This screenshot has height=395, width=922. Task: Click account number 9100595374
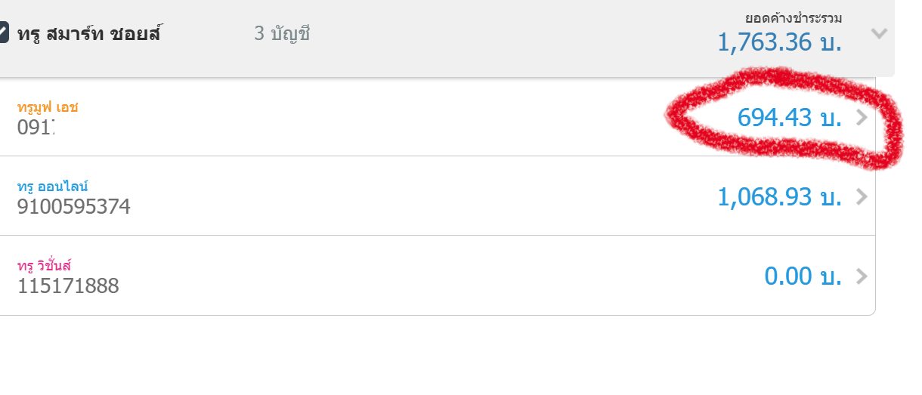coord(74,206)
